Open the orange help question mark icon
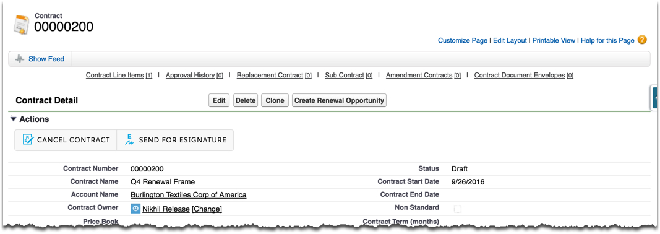The image size is (660, 234). tap(642, 40)
